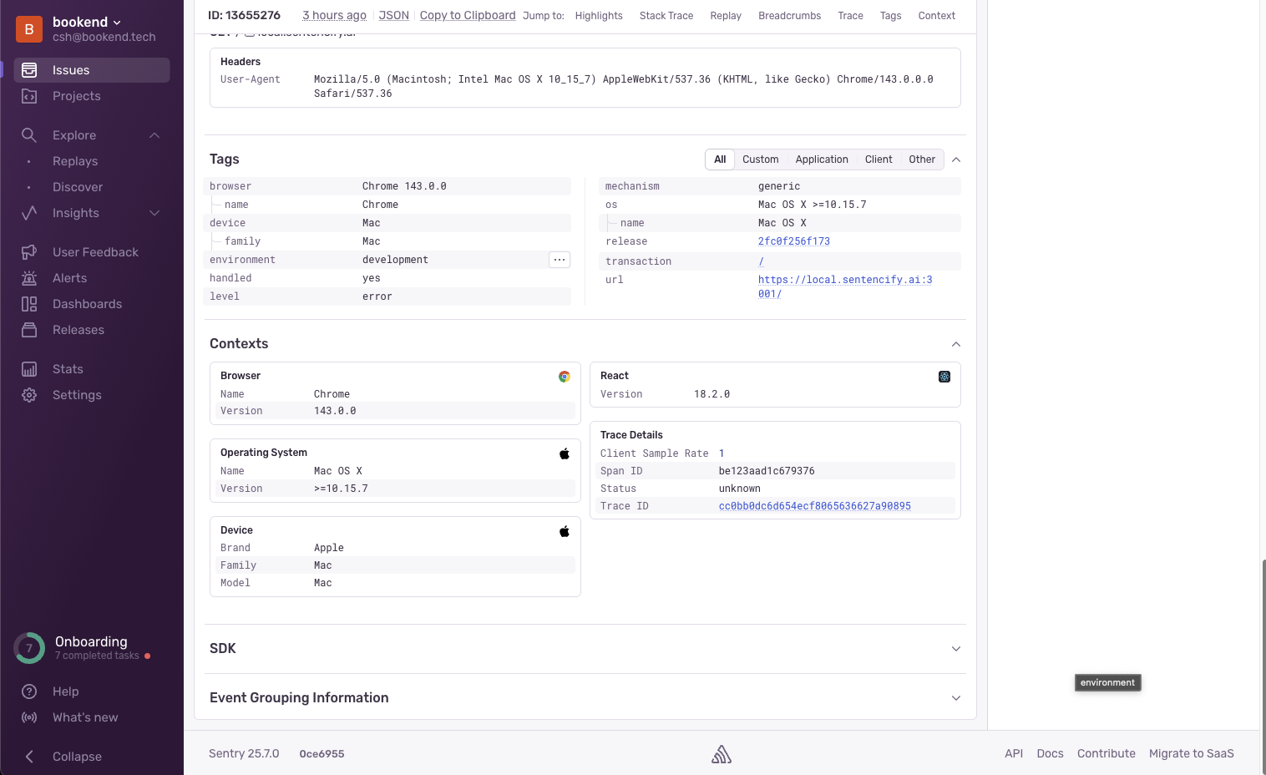
Task: Click the Sentry logo in footer
Action: pyautogui.click(x=722, y=754)
